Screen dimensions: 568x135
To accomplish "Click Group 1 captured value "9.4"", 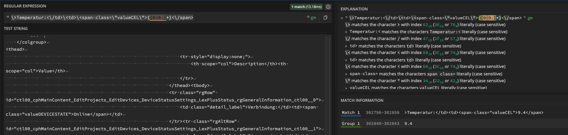I will (x=408, y=123).
